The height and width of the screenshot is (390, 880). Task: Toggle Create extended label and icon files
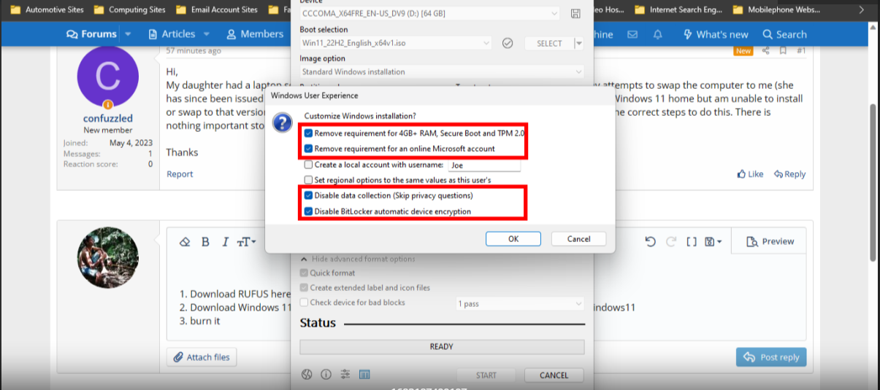click(x=305, y=288)
